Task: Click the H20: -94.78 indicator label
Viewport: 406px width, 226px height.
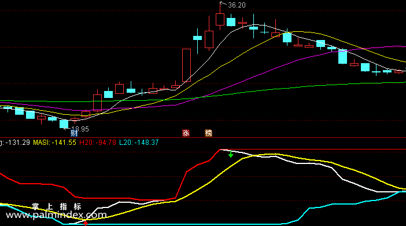Action: 98,143
